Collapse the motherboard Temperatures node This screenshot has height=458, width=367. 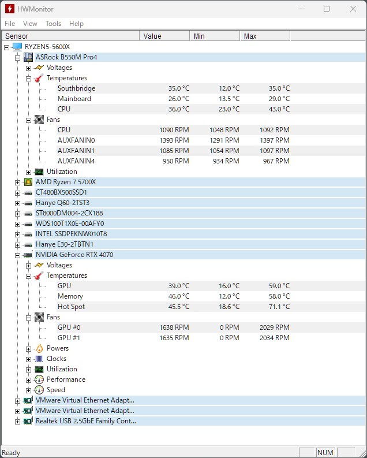point(28,79)
